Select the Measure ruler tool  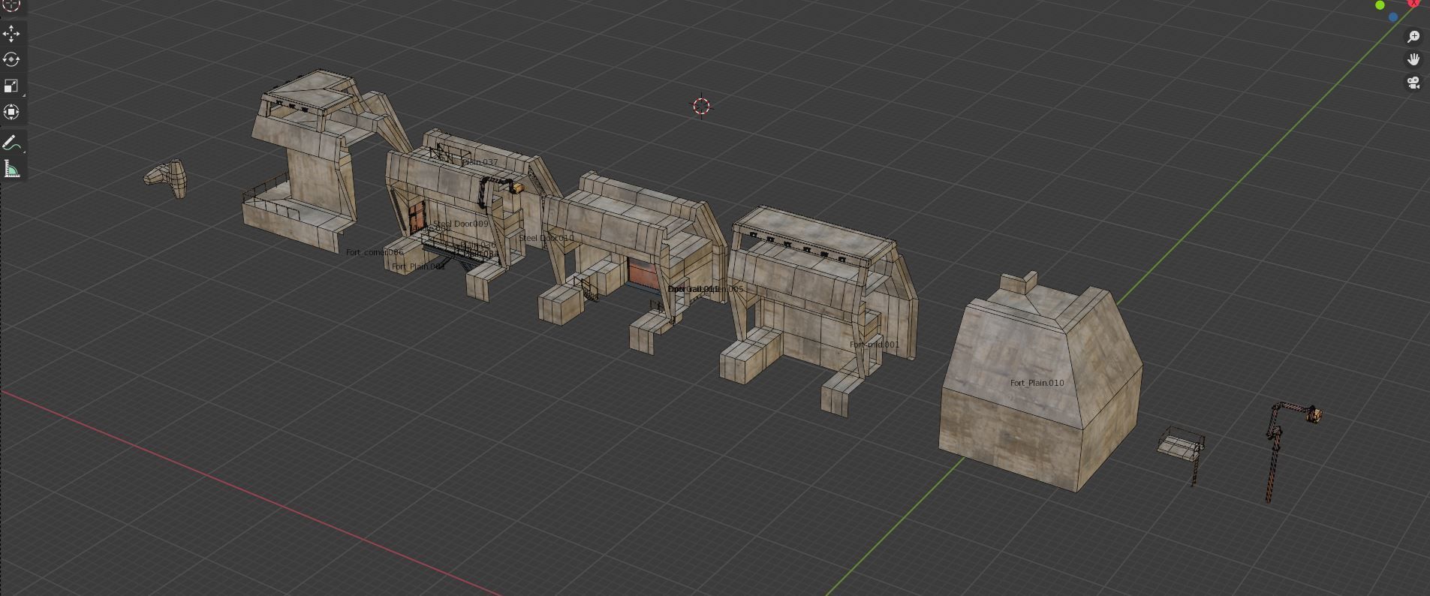click(11, 170)
